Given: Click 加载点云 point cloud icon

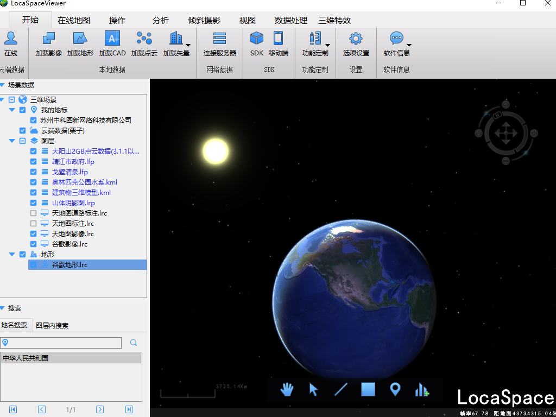Looking at the screenshot, I should pyautogui.click(x=144, y=39).
